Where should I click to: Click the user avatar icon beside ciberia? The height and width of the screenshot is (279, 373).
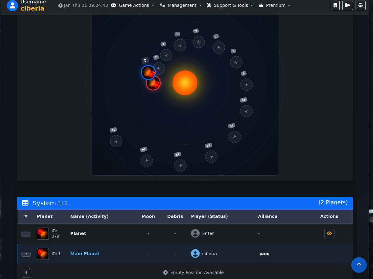pyautogui.click(x=12, y=5)
